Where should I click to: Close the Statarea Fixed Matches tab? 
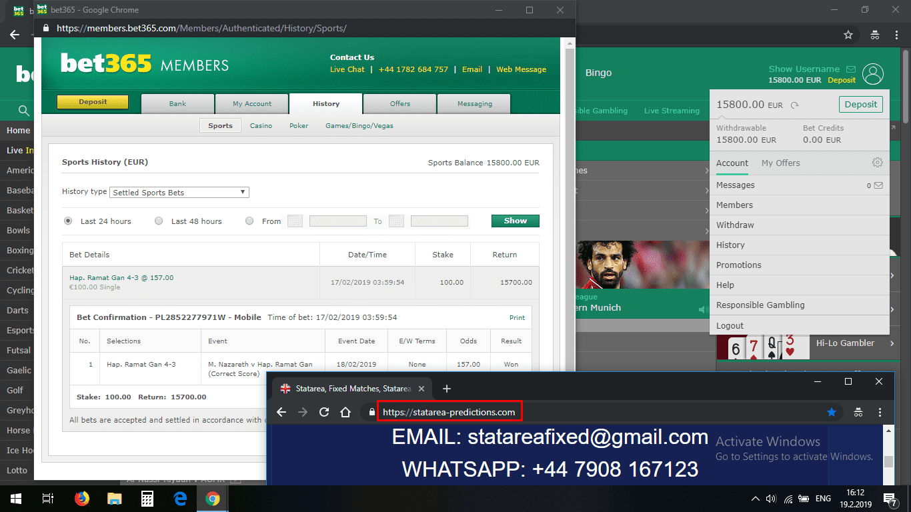point(421,389)
